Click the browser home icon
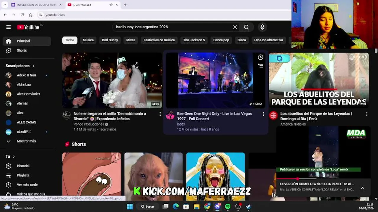 [31, 15]
